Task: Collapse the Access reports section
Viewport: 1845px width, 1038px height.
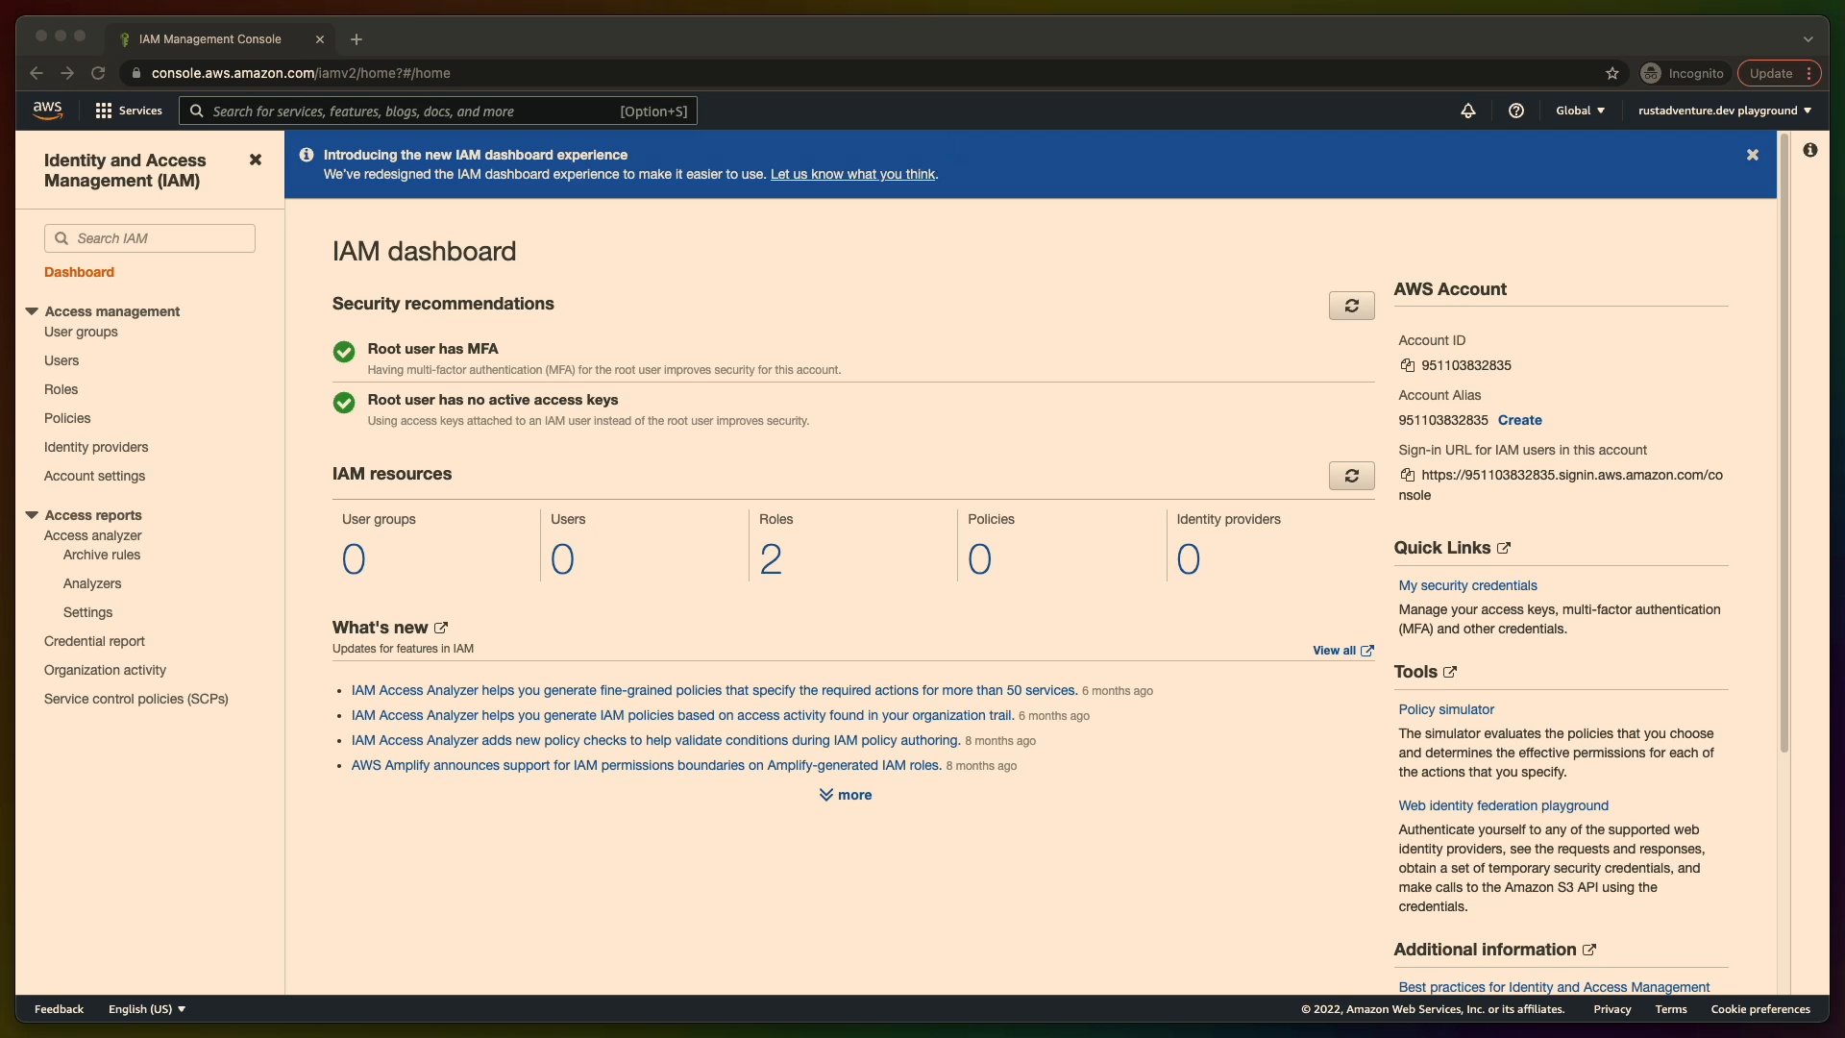Action: [x=32, y=515]
